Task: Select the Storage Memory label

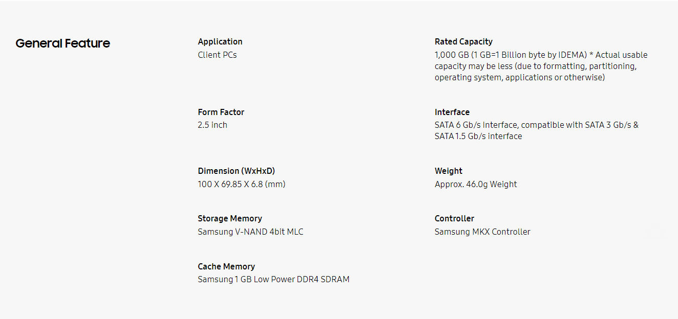Action: [x=230, y=218]
